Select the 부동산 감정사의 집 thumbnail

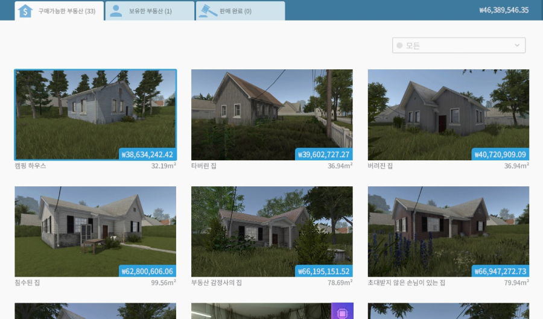point(272,232)
